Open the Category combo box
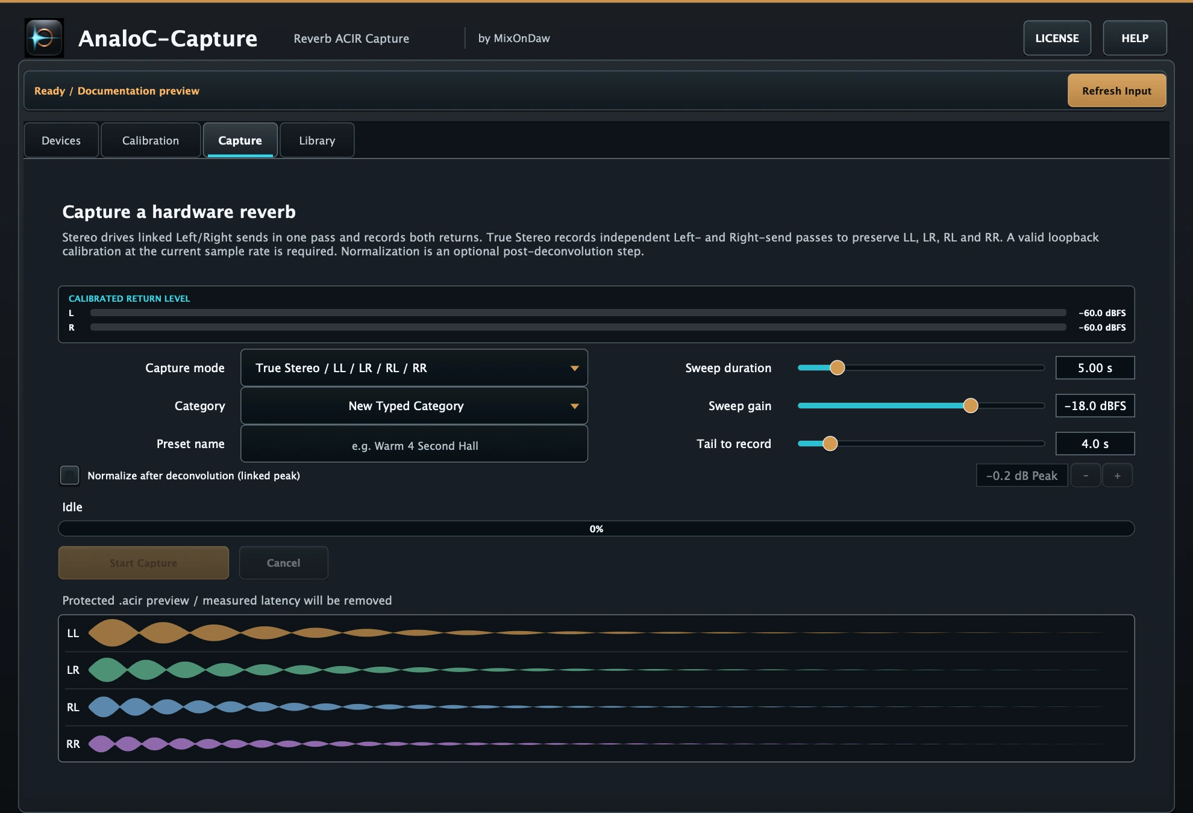Viewport: 1193px width, 813px height. pyautogui.click(x=414, y=406)
